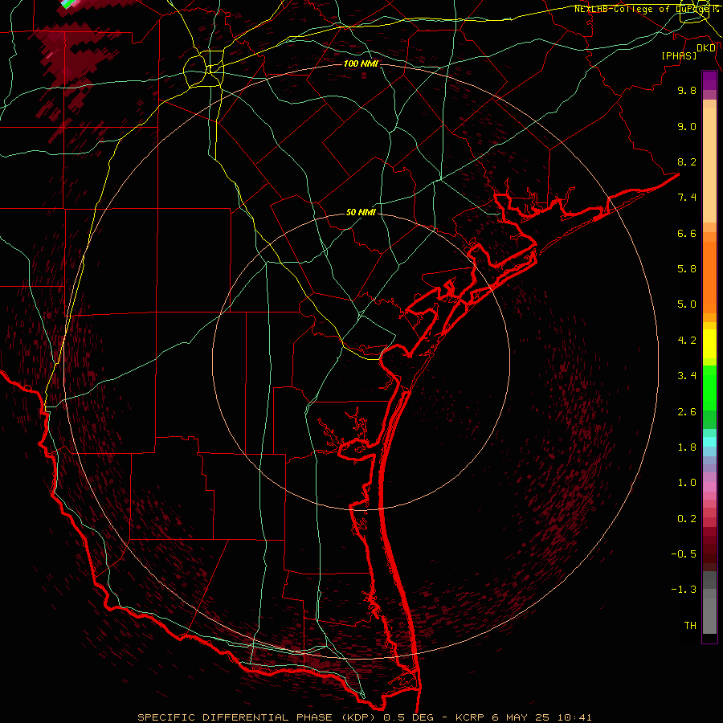
Task: Click the 5.8 value on color scale
Action: pos(687,269)
